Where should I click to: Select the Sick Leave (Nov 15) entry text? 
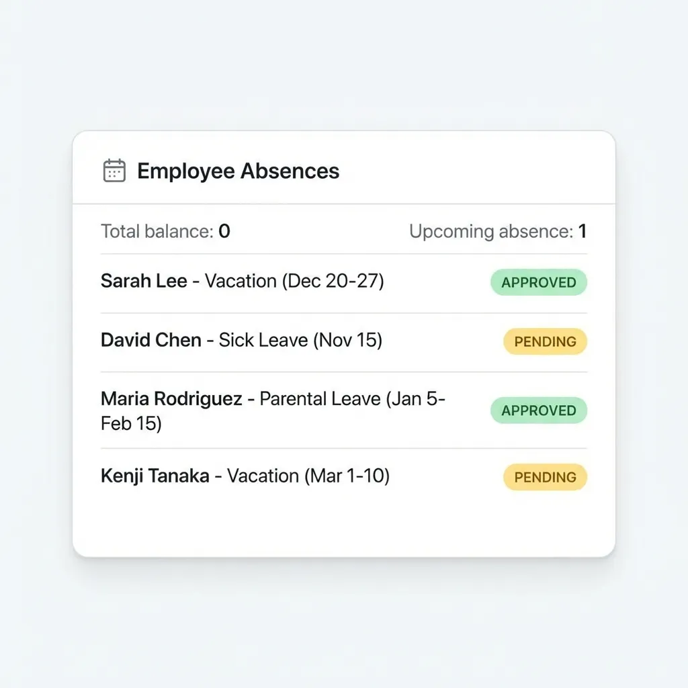(x=300, y=340)
